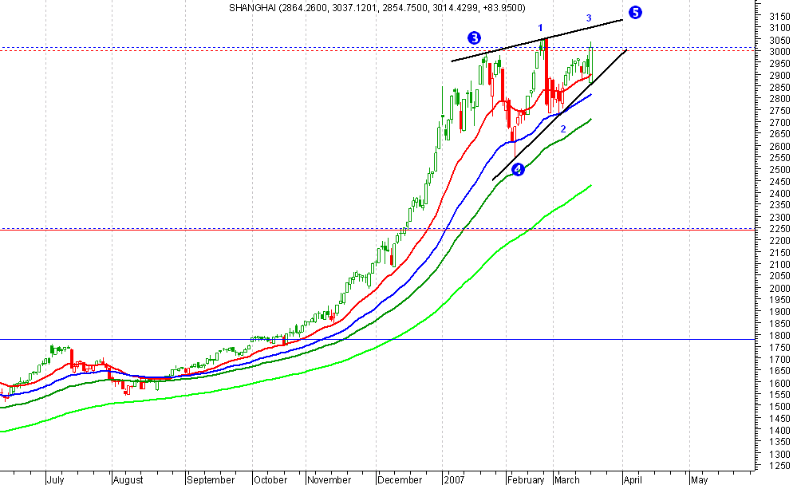This screenshot has width=793, height=485.
Task: Click the 2400 price axis label
Action: point(779,194)
